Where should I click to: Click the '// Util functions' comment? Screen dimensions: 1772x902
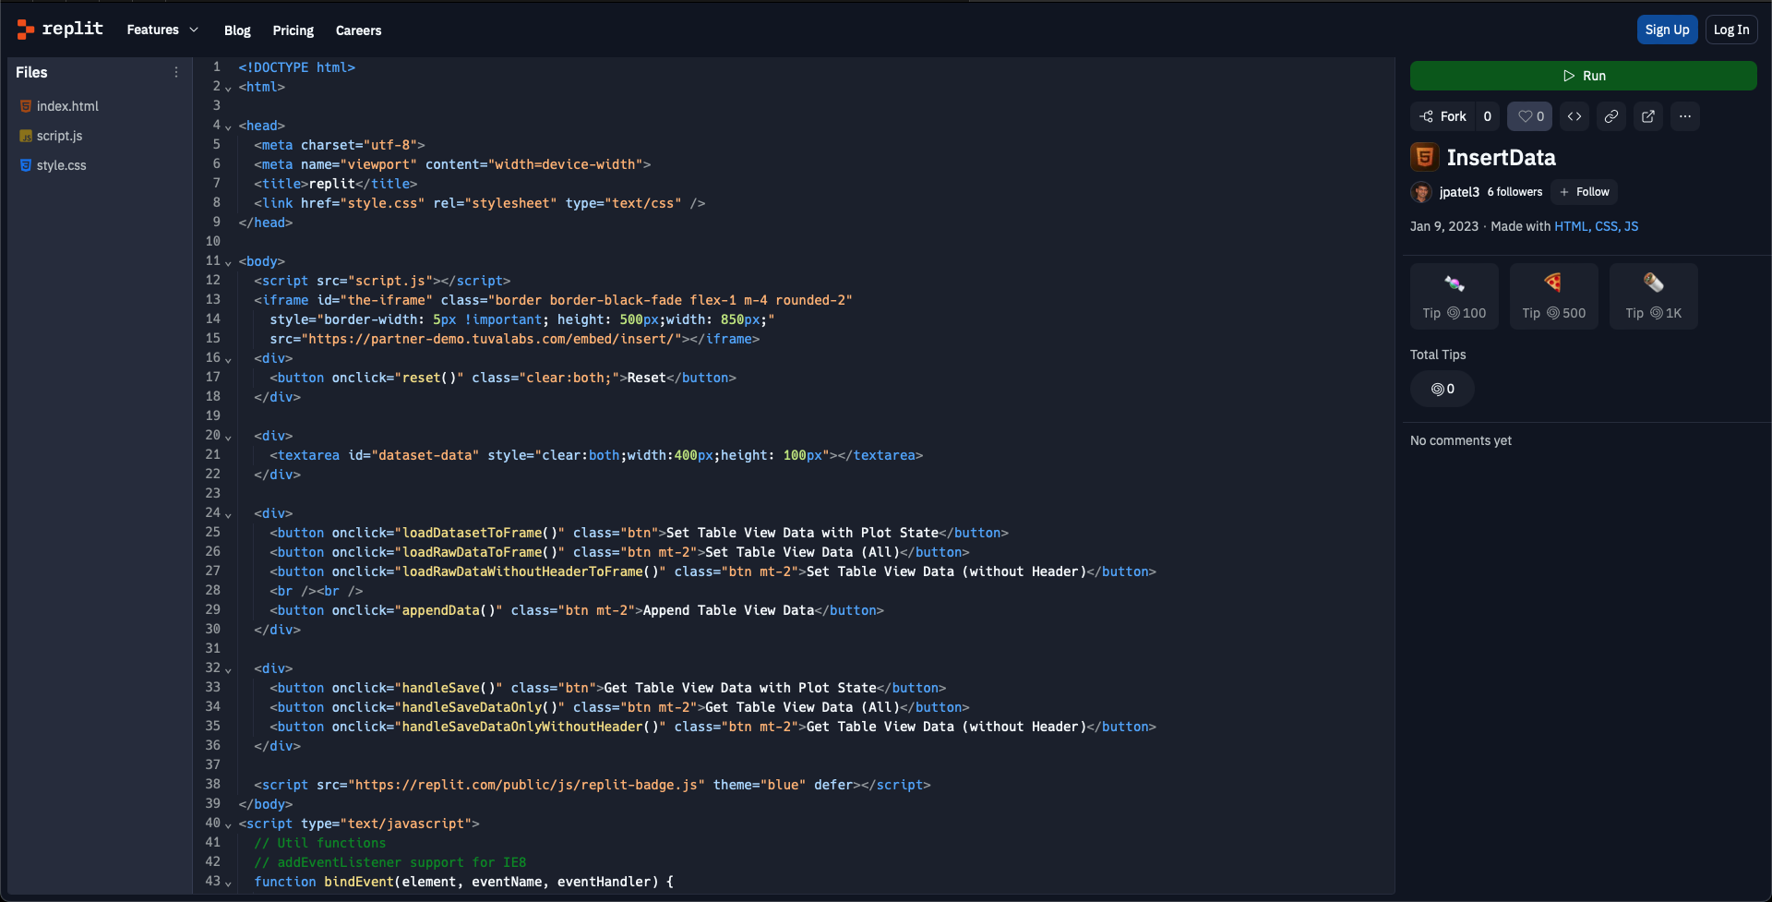coord(320,843)
